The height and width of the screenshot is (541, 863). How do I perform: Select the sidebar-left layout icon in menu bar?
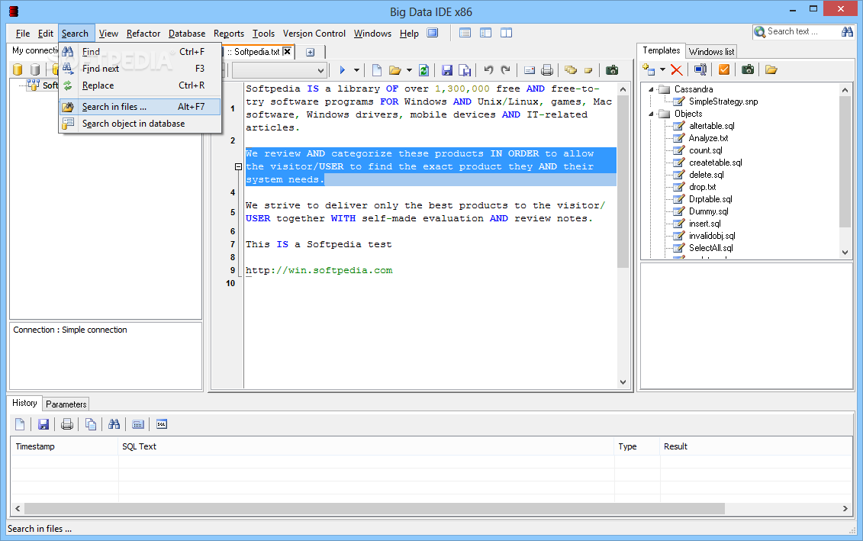pos(485,33)
